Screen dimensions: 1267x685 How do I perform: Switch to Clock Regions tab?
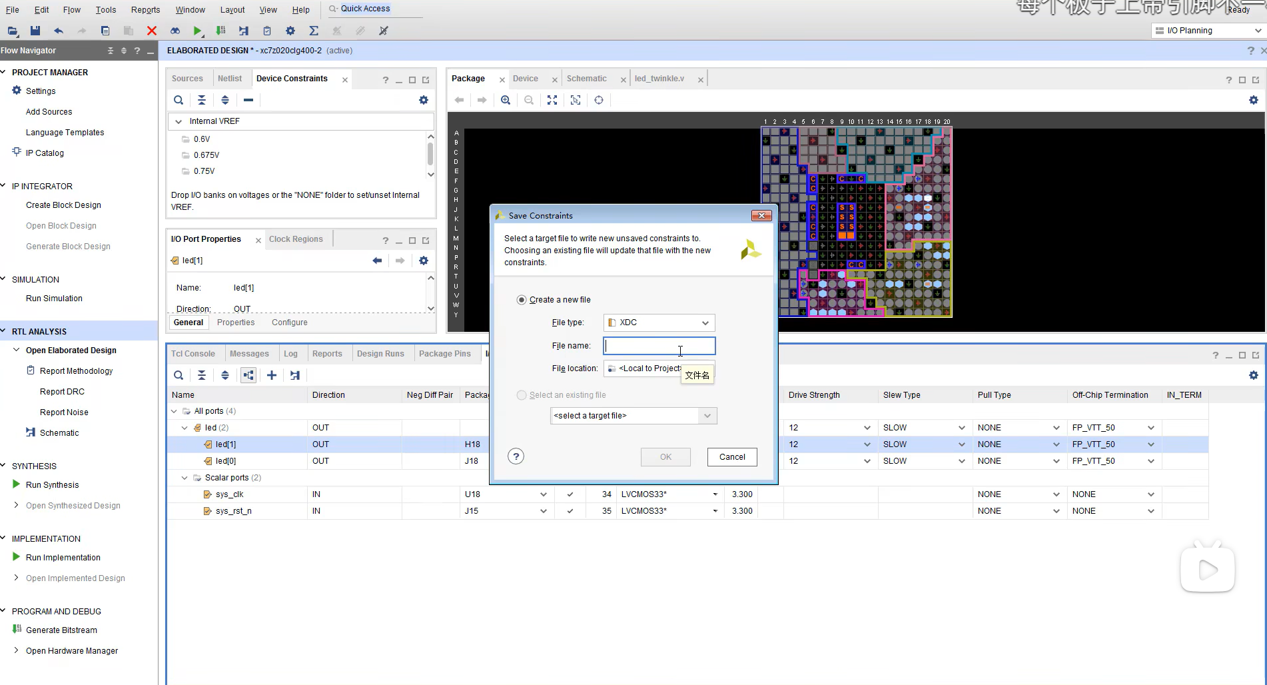point(296,239)
